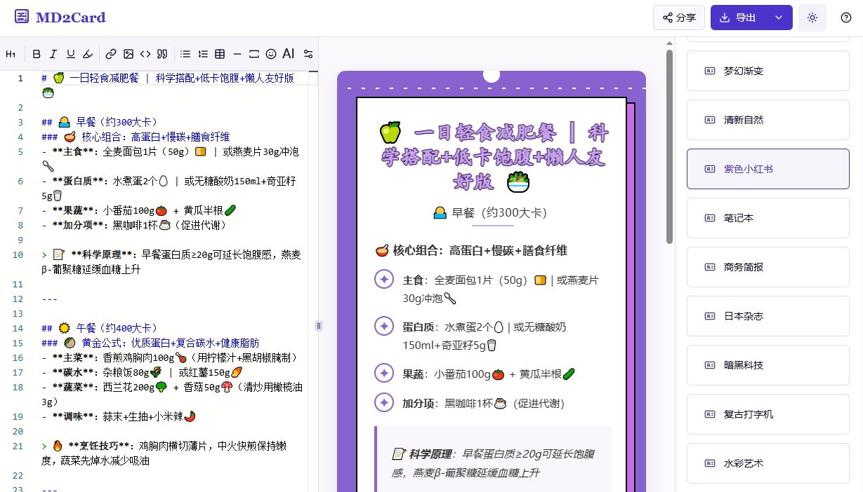863x492 pixels.
Task: Click the 导出 export button
Action: click(x=738, y=18)
